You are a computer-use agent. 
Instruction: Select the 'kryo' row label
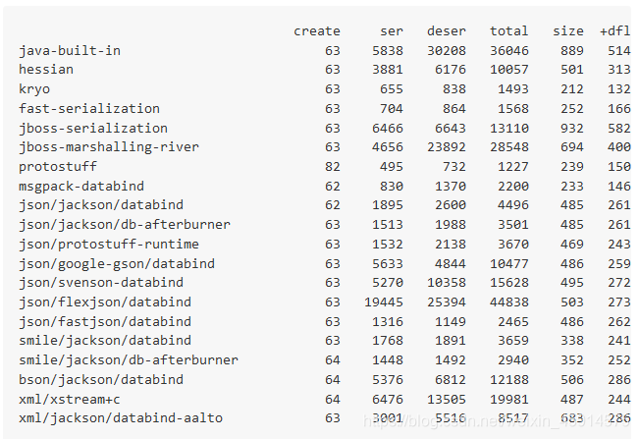(x=34, y=89)
